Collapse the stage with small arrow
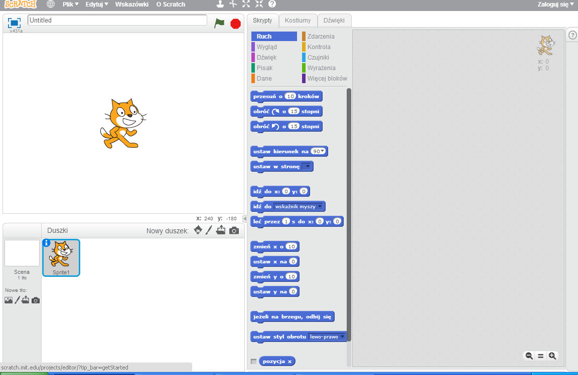This screenshot has height=375, width=578. (x=245, y=219)
